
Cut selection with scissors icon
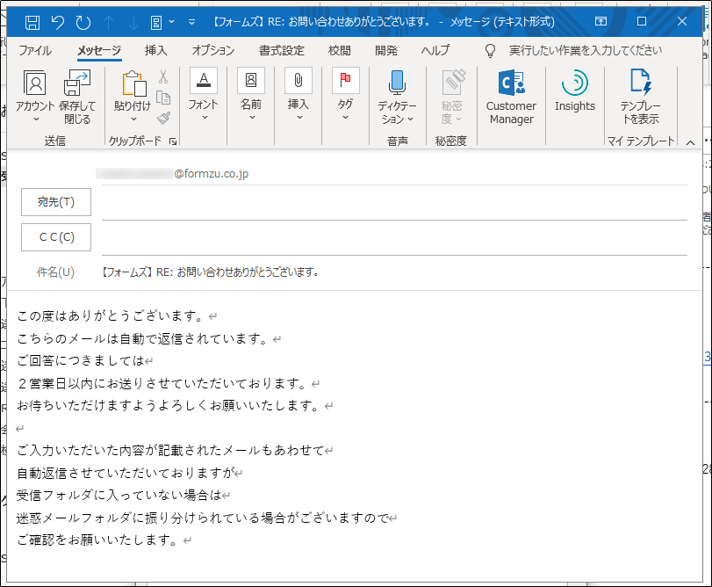point(163,76)
